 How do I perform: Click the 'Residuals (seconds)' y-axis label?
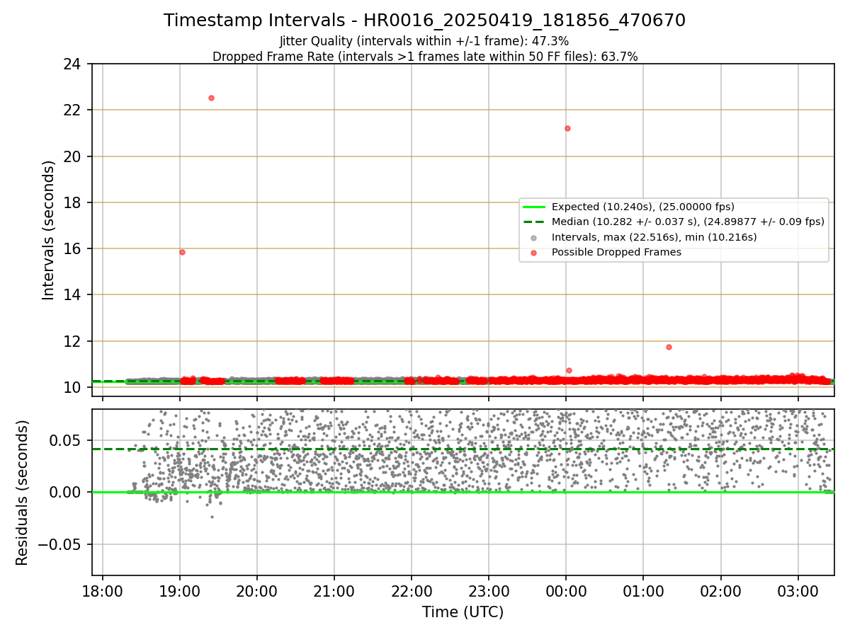(x=23, y=493)
